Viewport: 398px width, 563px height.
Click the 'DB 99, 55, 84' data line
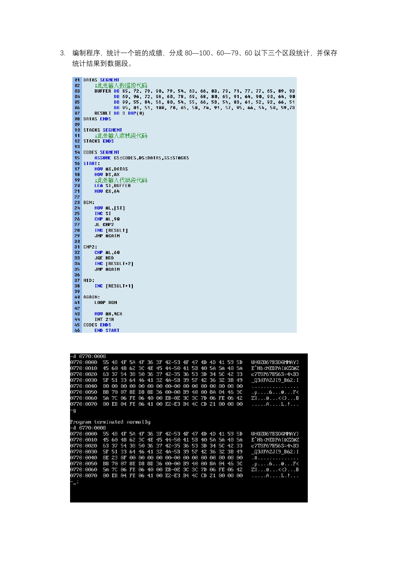(205, 102)
